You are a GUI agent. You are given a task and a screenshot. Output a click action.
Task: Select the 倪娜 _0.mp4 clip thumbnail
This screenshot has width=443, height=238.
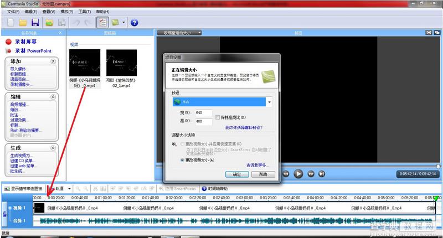coord(85,63)
